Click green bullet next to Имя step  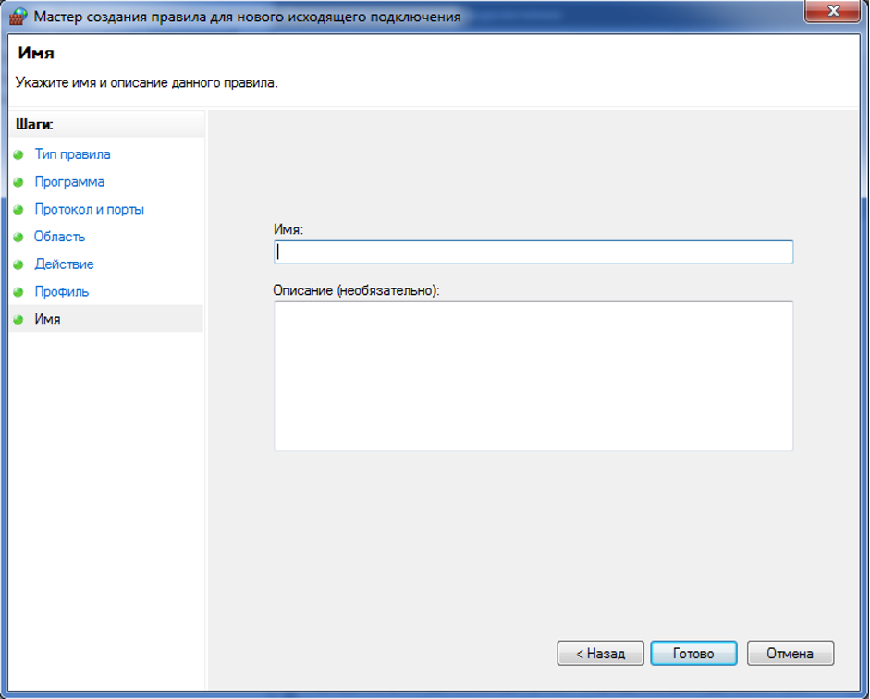pyautogui.click(x=18, y=319)
